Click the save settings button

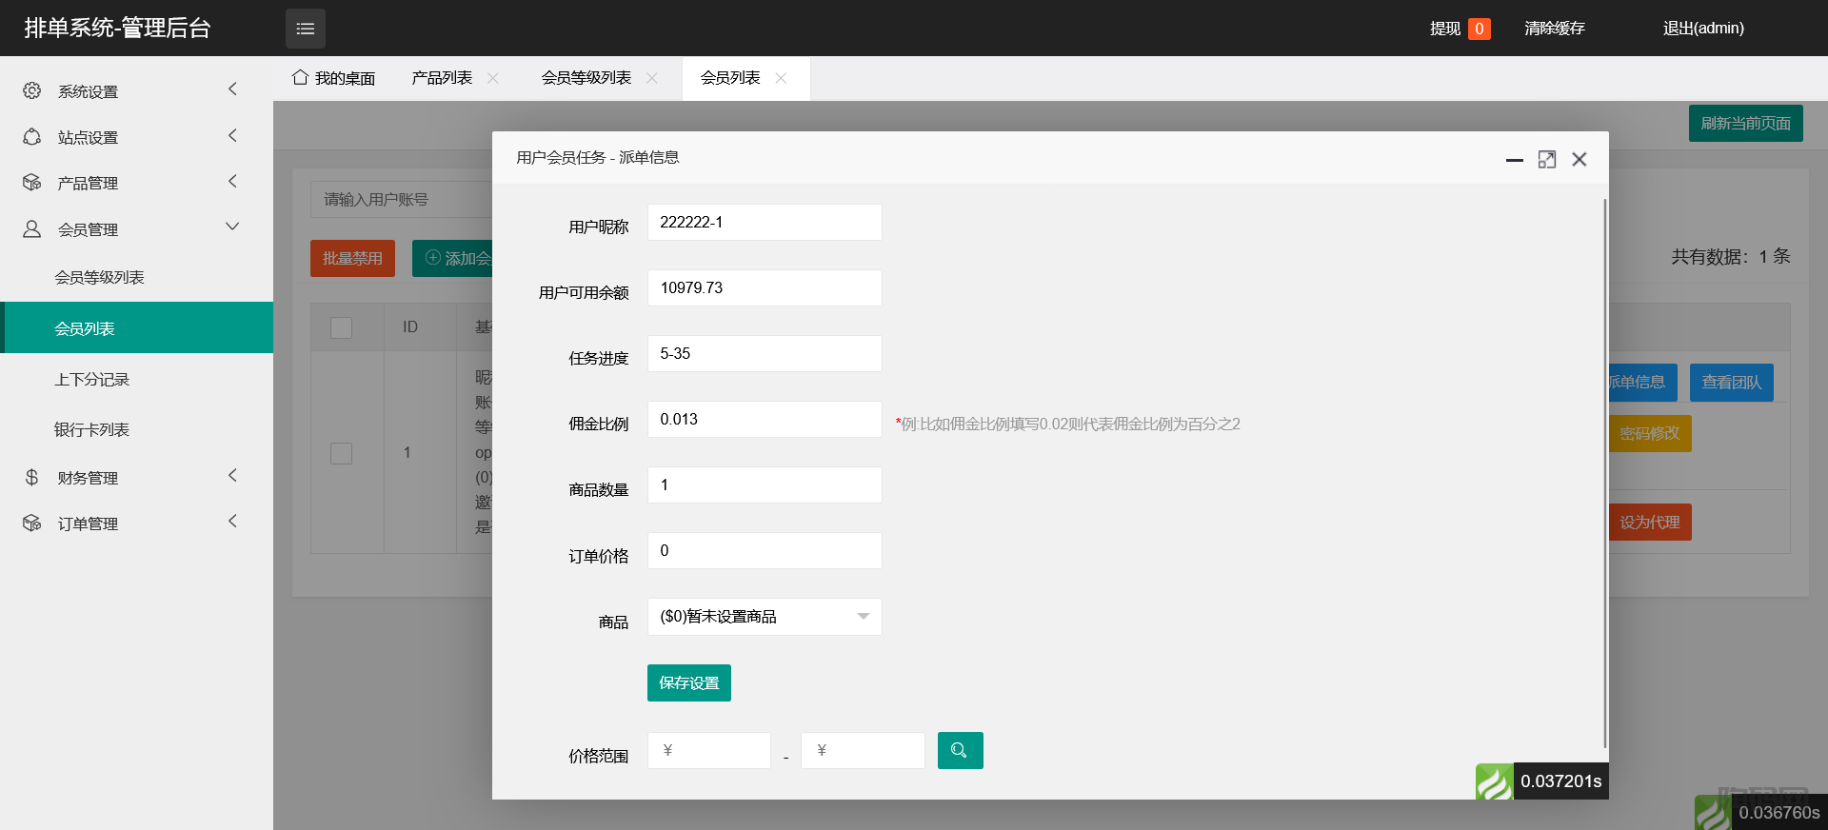(688, 682)
